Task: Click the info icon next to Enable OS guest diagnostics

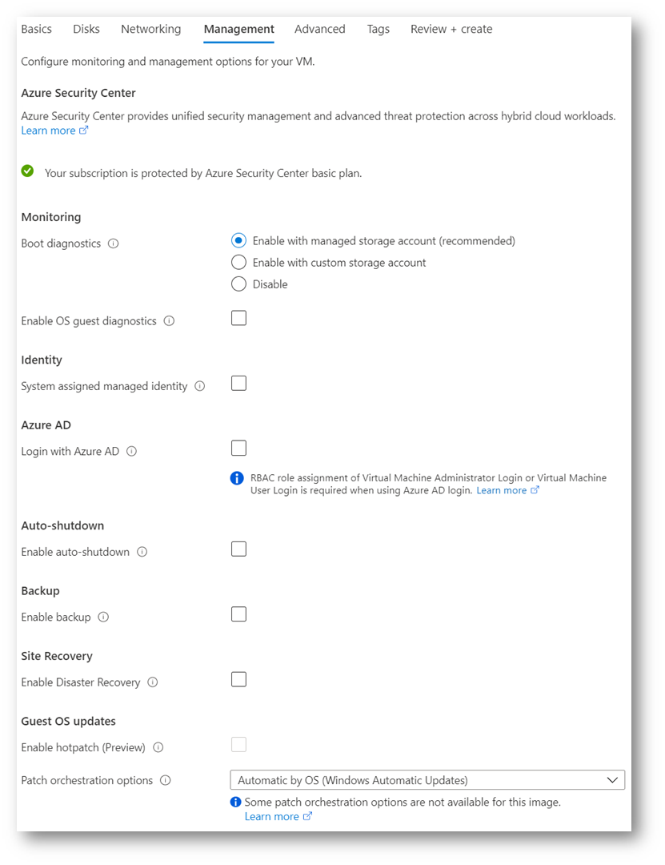Action: [x=168, y=320]
